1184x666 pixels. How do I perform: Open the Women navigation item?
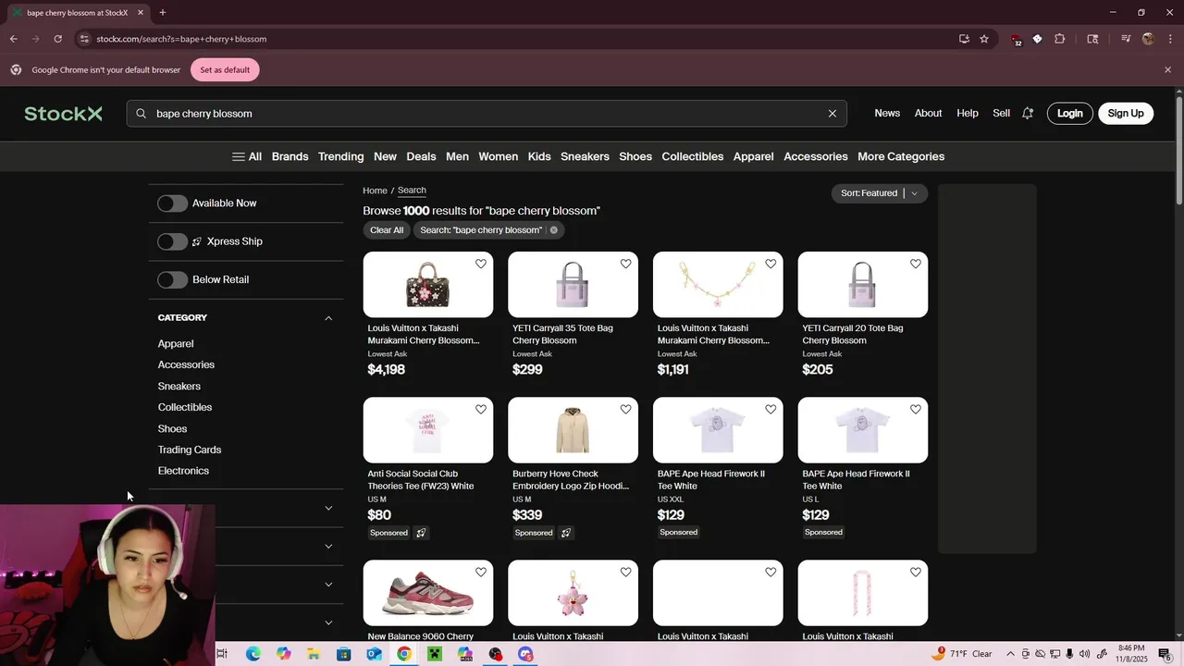(498, 156)
